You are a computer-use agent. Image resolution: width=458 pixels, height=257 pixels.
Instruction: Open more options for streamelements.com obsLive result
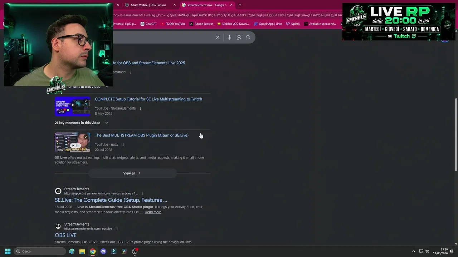(x=117, y=229)
